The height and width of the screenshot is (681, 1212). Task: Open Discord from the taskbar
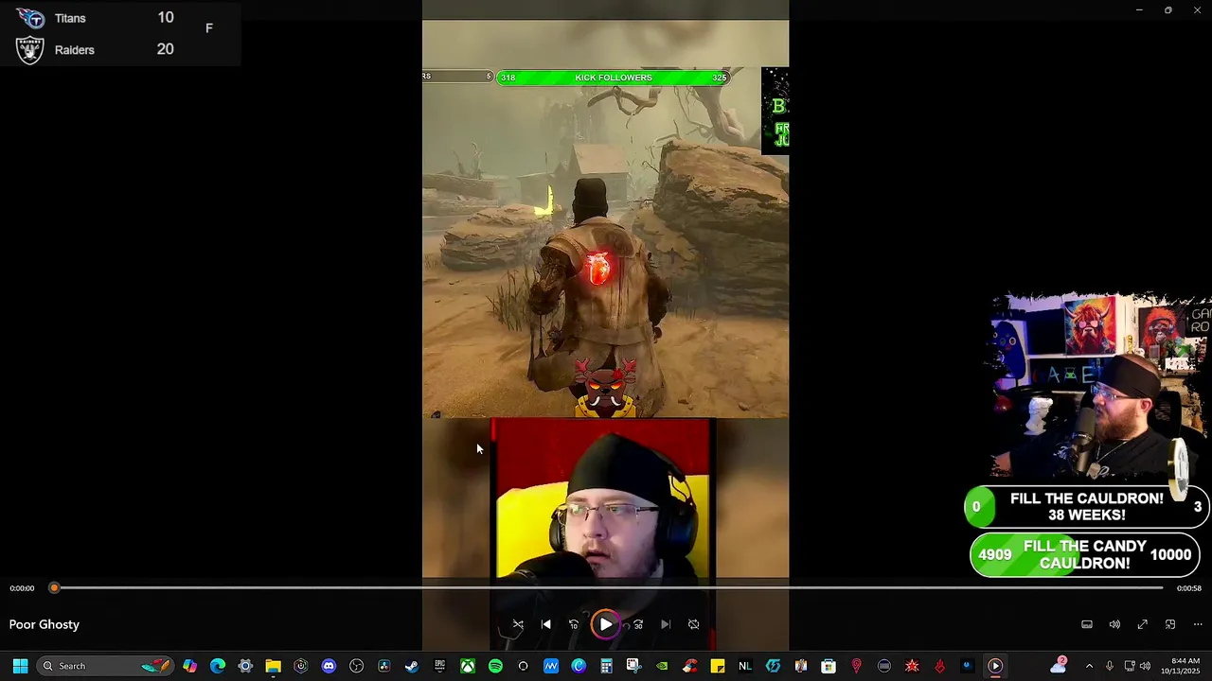tap(329, 666)
